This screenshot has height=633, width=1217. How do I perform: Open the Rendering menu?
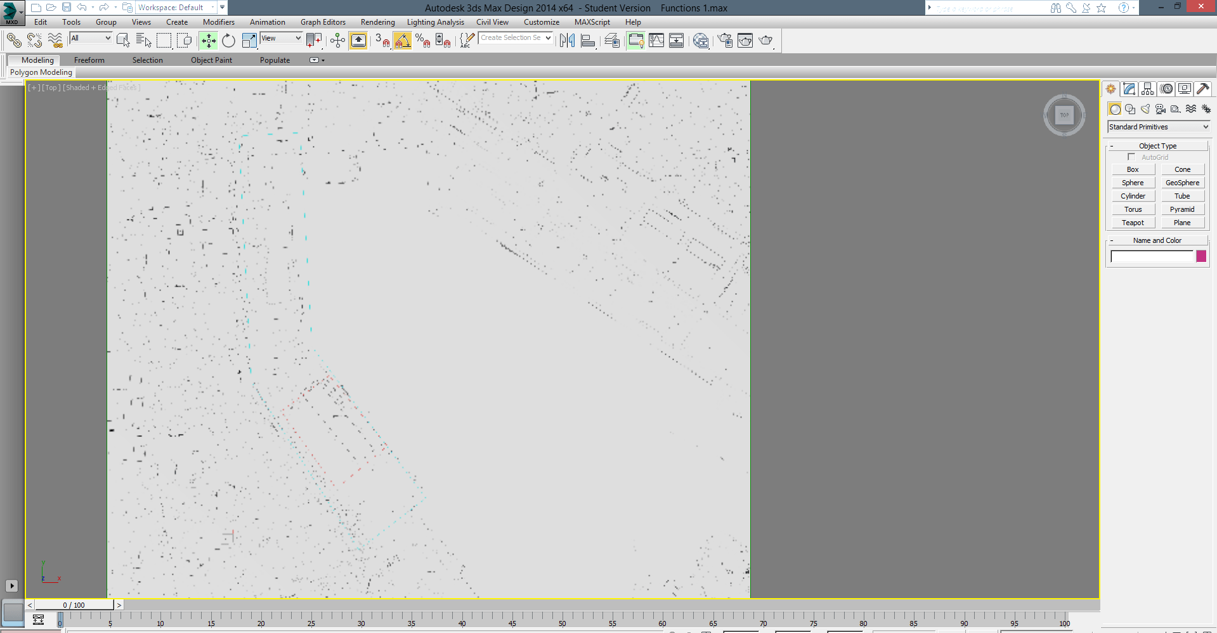[x=377, y=22]
